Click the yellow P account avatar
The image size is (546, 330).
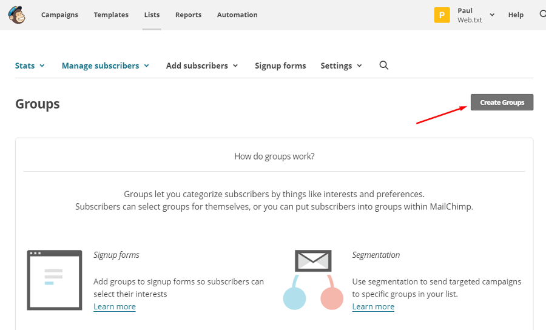(442, 15)
